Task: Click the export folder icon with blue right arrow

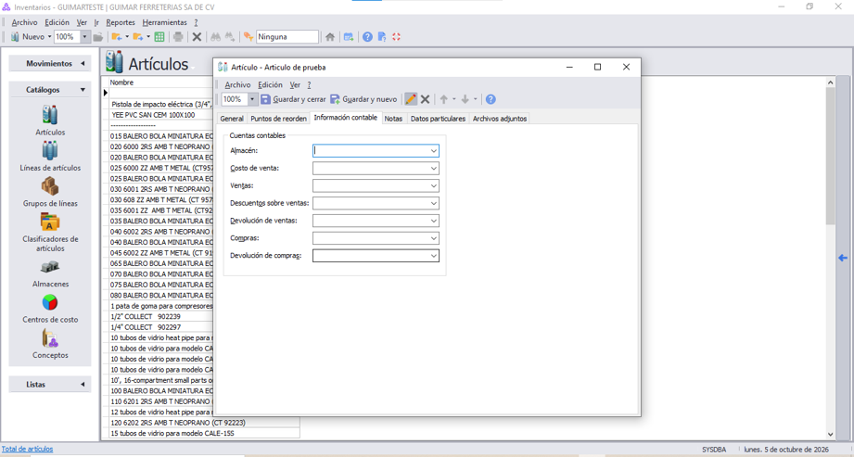Action: click(x=138, y=37)
